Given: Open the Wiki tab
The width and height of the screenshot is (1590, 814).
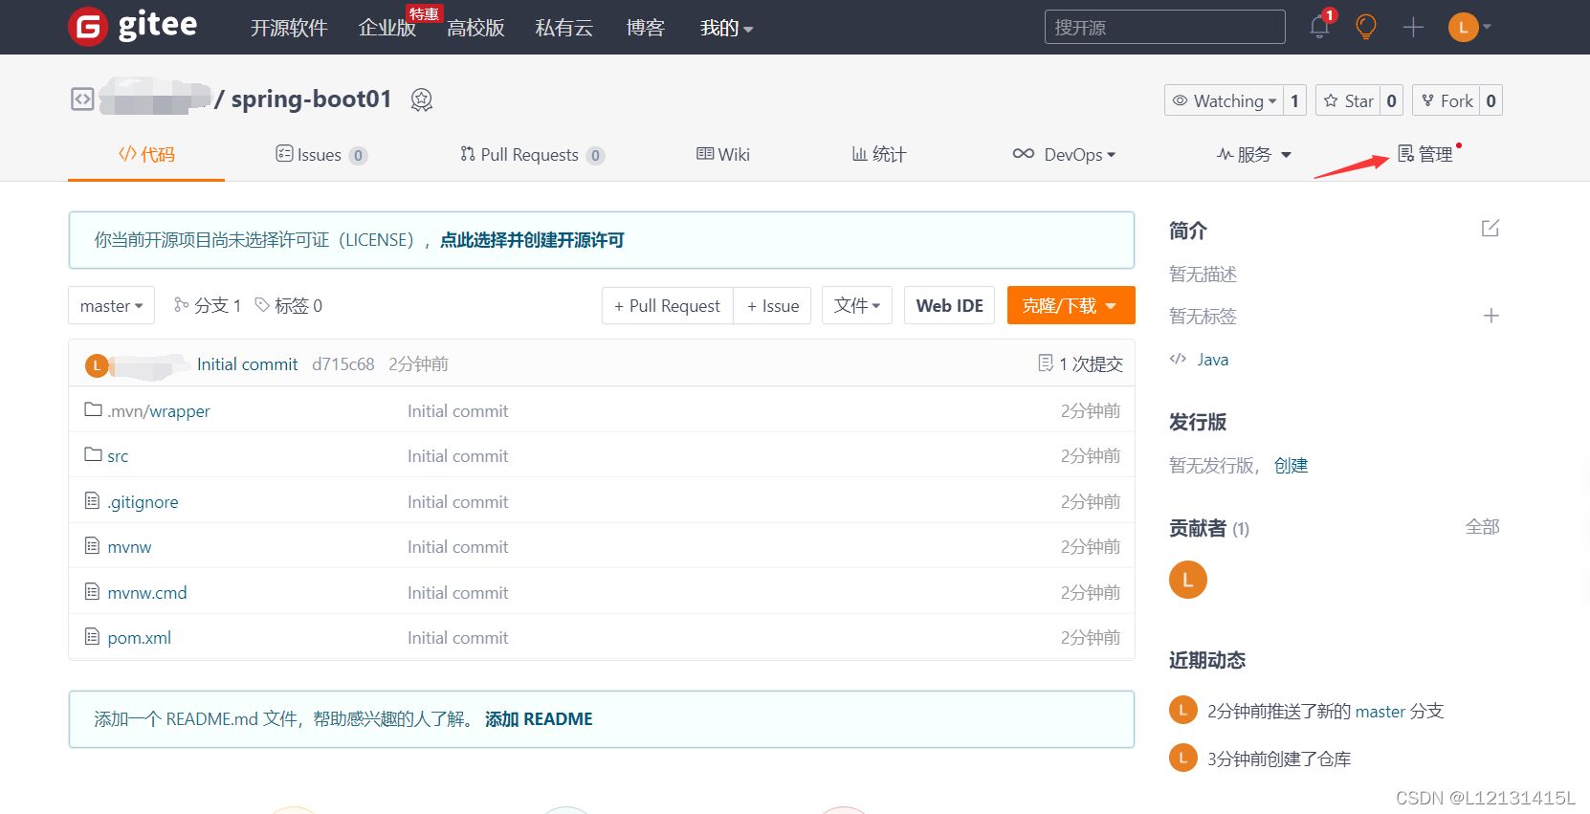Looking at the screenshot, I should click(723, 154).
